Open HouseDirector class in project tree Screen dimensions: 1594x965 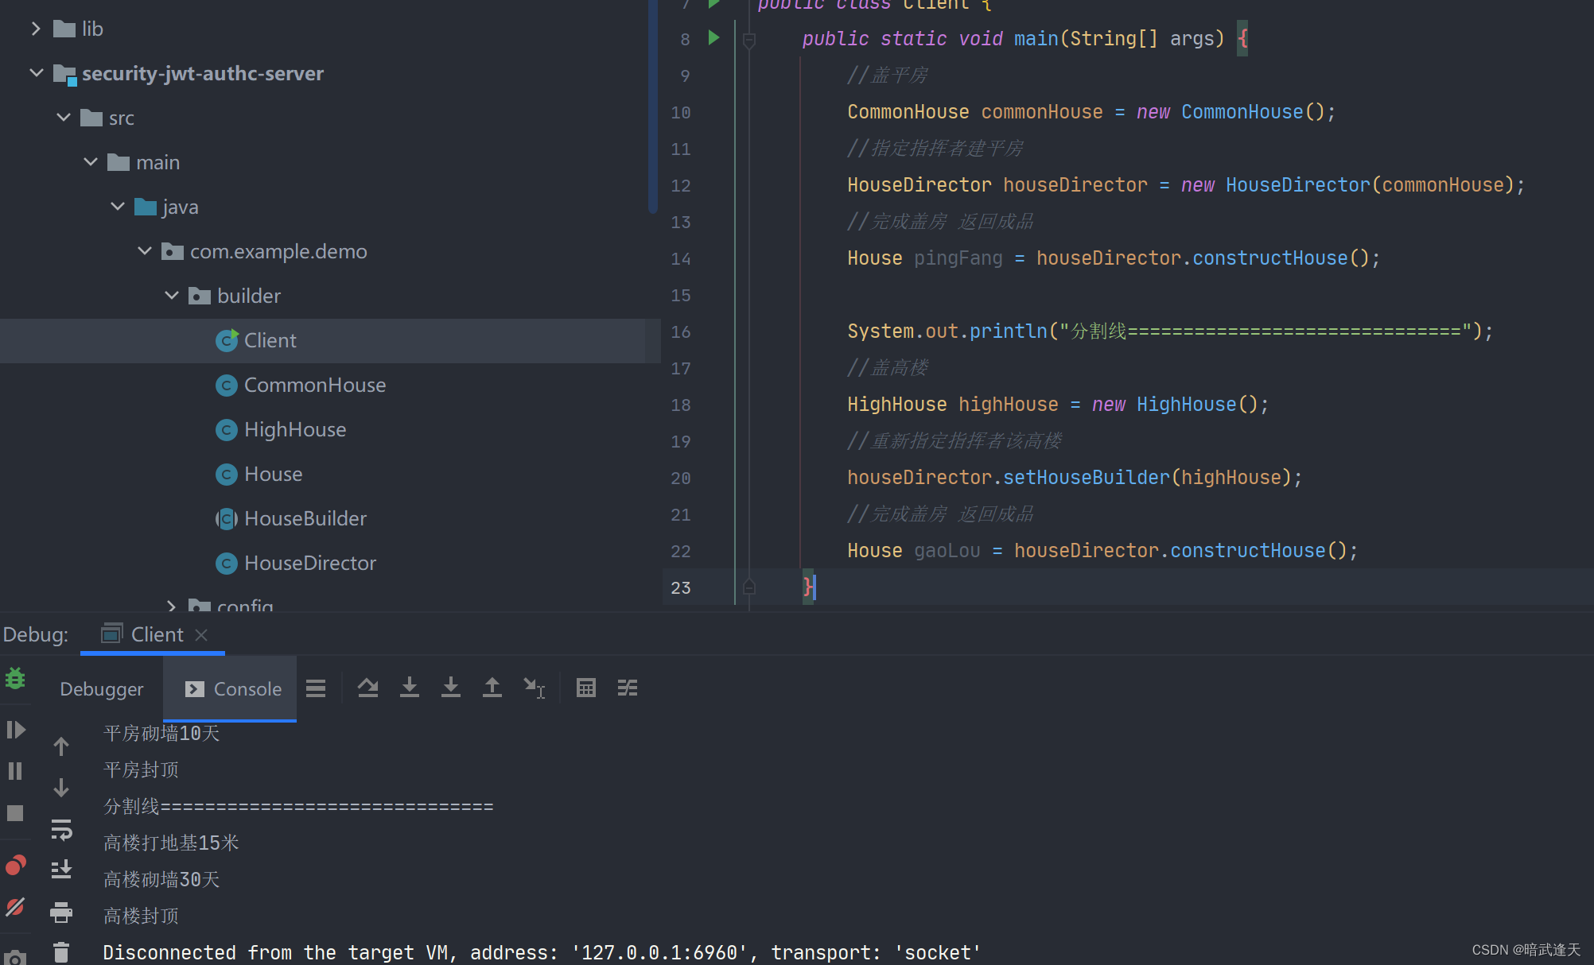click(x=309, y=563)
